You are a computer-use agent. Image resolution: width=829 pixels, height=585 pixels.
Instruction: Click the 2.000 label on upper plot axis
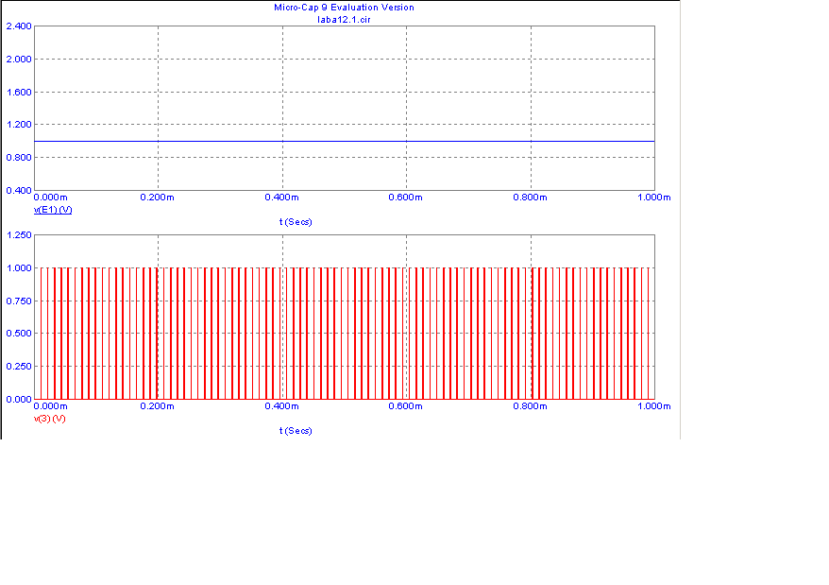19,59
